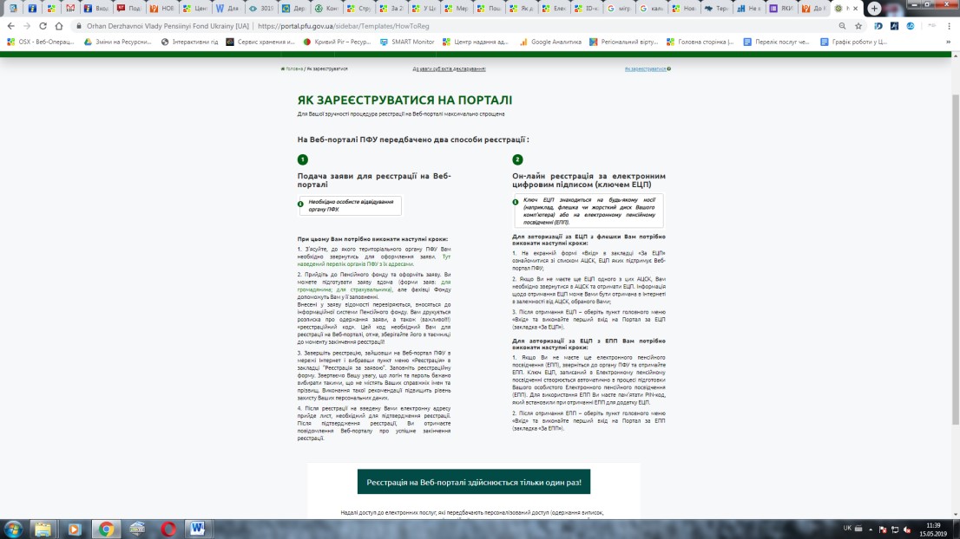Click the address bar URL field
The width and height of the screenshot is (960, 539).
[x=453, y=26]
